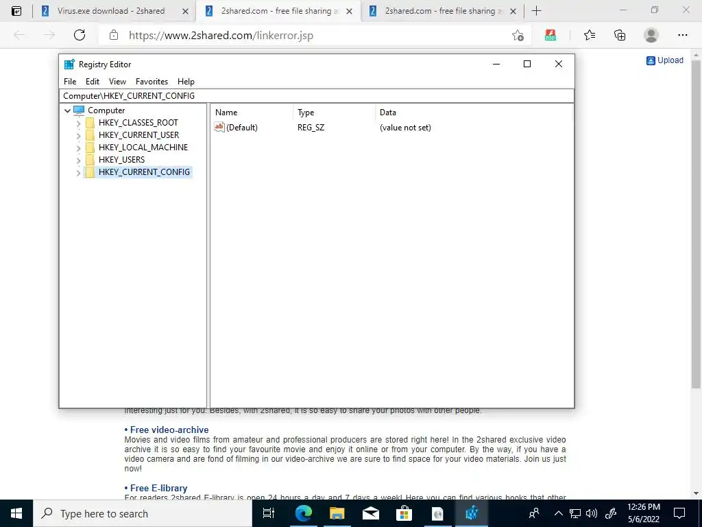Open Edge settings and more menu
The height and width of the screenshot is (527, 702).
682,35
